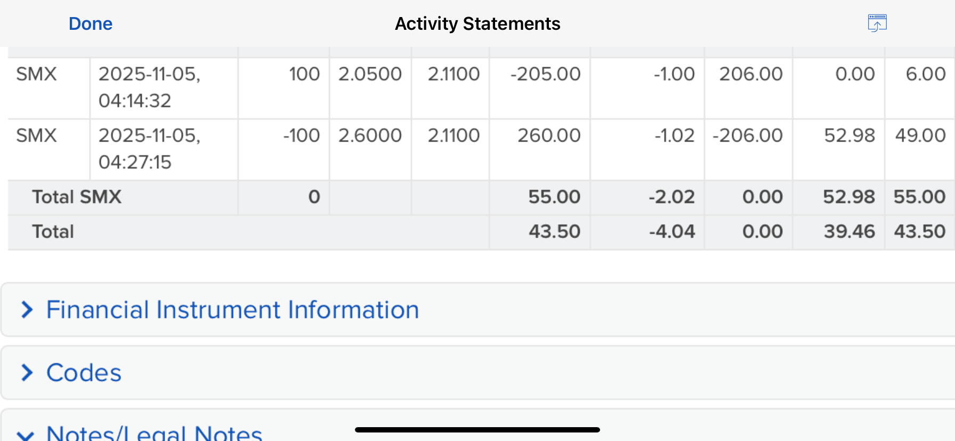Tap the Activity Statements title
The height and width of the screenshot is (441, 955).
477,24
